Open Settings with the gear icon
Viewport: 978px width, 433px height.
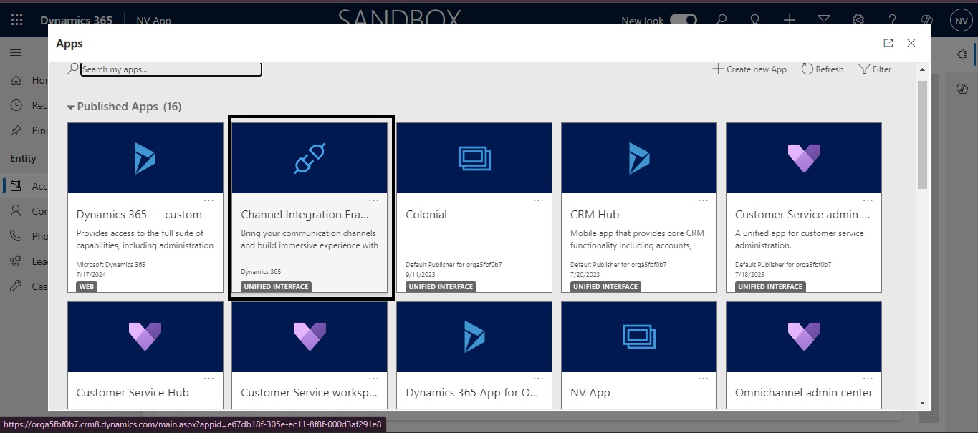pyautogui.click(x=858, y=19)
